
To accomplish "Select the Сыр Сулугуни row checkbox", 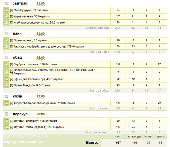I will click(x=6, y=10).
